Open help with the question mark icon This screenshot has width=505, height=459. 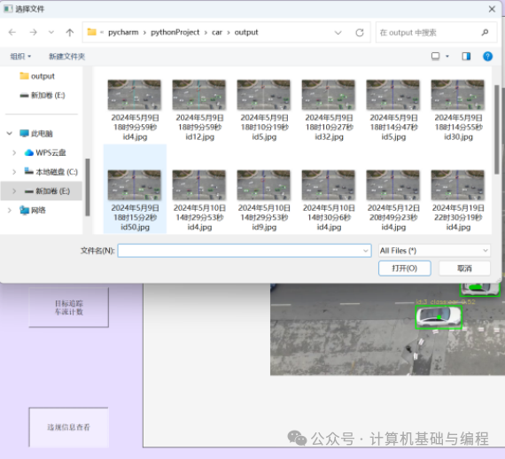(487, 57)
